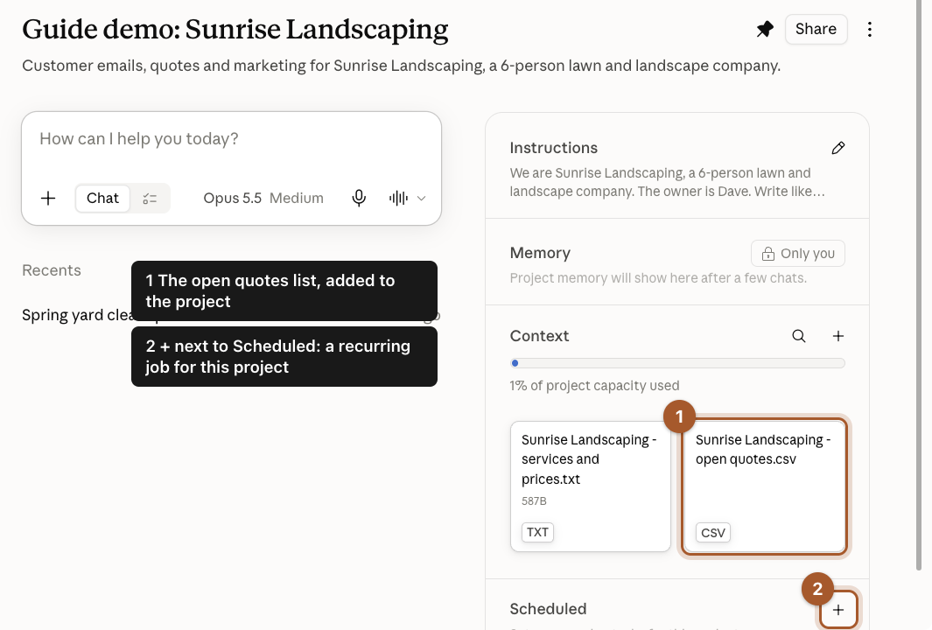Open the open quotes.csv file card
The image size is (932, 630).
pos(764,486)
